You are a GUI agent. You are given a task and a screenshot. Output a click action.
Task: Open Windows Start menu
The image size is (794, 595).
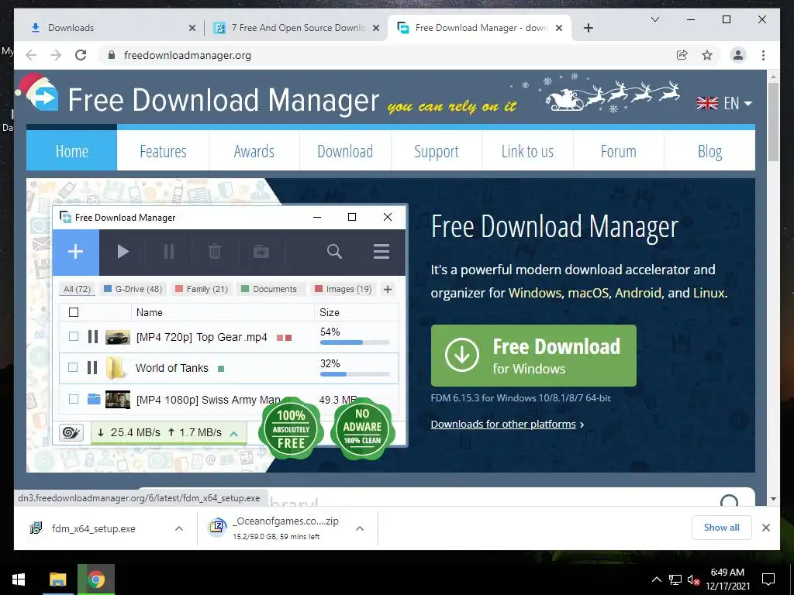(19, 580)
